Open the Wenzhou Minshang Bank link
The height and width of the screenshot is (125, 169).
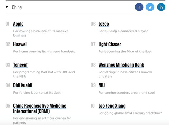(121, 65)
